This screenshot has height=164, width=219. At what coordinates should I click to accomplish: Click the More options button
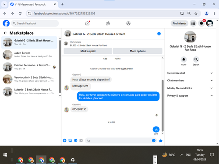[x=138, y=51]
